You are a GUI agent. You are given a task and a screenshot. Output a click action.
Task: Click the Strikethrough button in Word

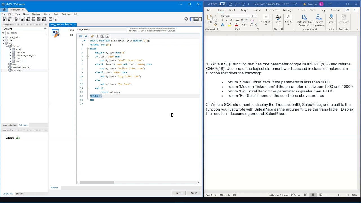coord(237,20)
